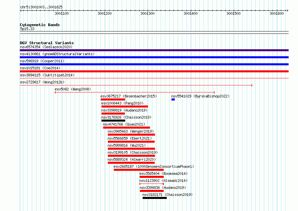
Task: Open nsv5889324 (Almarri2020) variant label
Action: click(x=132, y=159)
